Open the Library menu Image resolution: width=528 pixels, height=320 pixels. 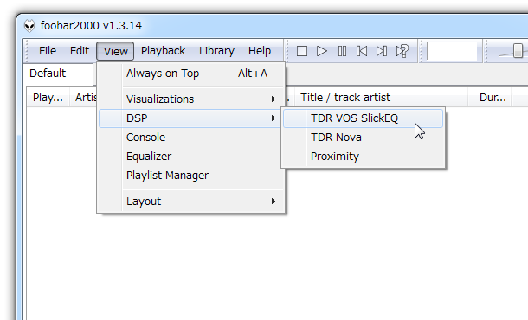pyautogui.click(x=216, y=51)
